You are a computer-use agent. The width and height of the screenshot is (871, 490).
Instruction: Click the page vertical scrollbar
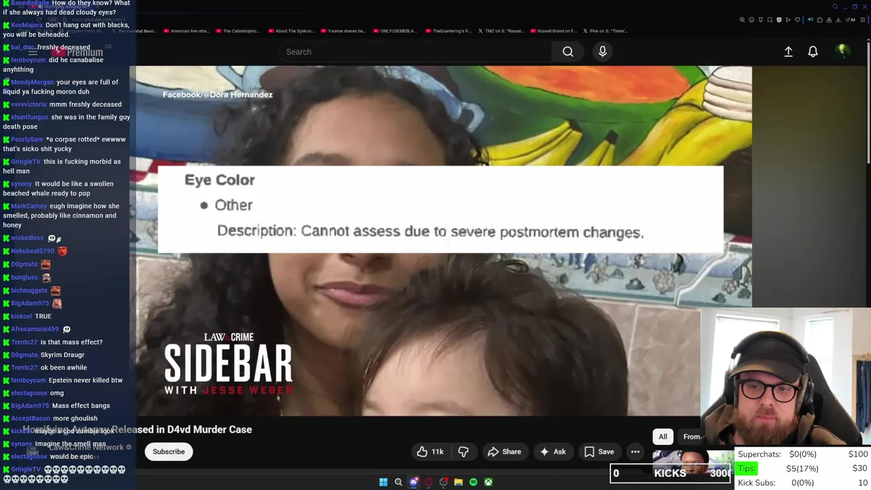(x=868, y=102)
